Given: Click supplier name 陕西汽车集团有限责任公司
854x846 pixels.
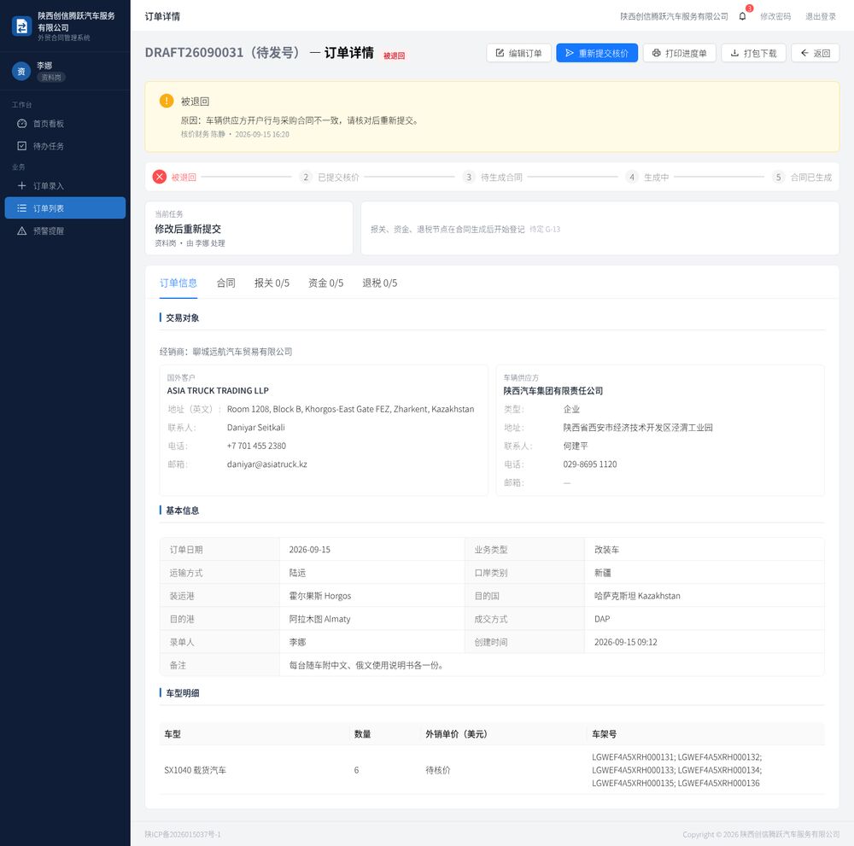Looking at the screenshot, I should [553, 391].
